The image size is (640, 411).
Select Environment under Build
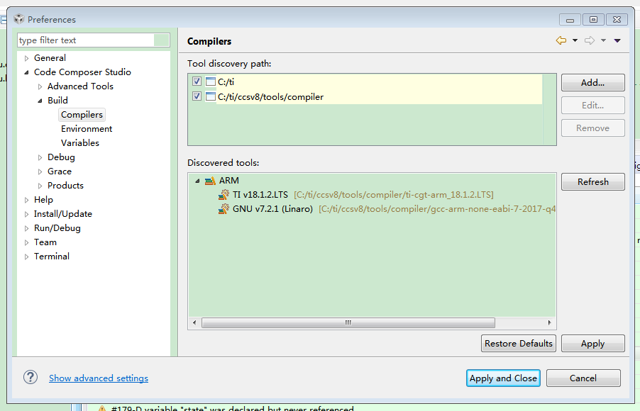87,129
